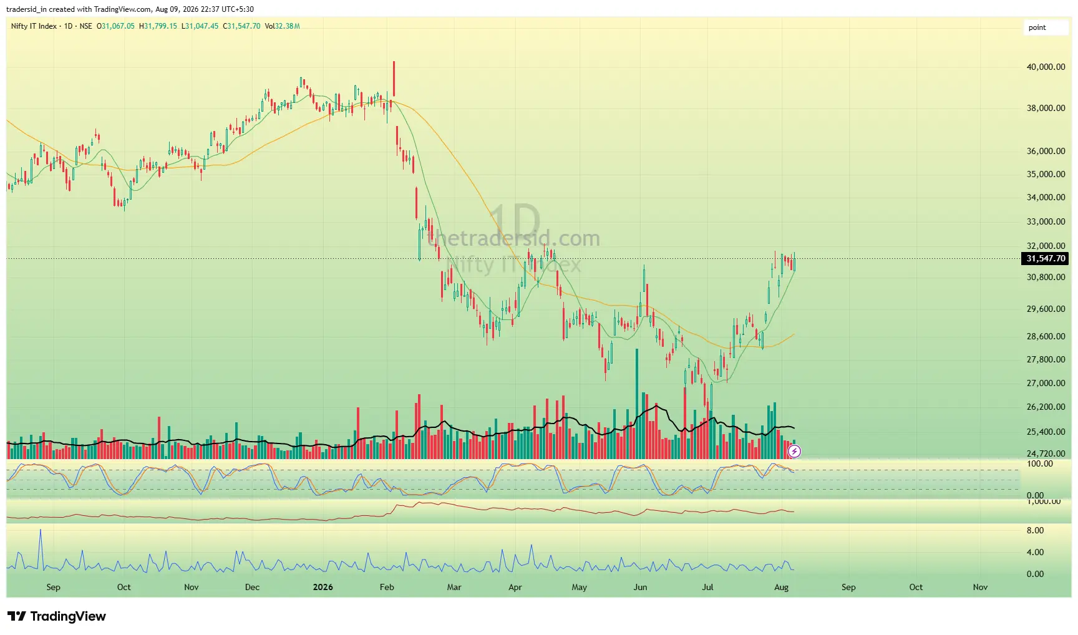Click the volume readout Vol 32.38M
This screenshot has height=635, width=1078.
pos(283,26)
